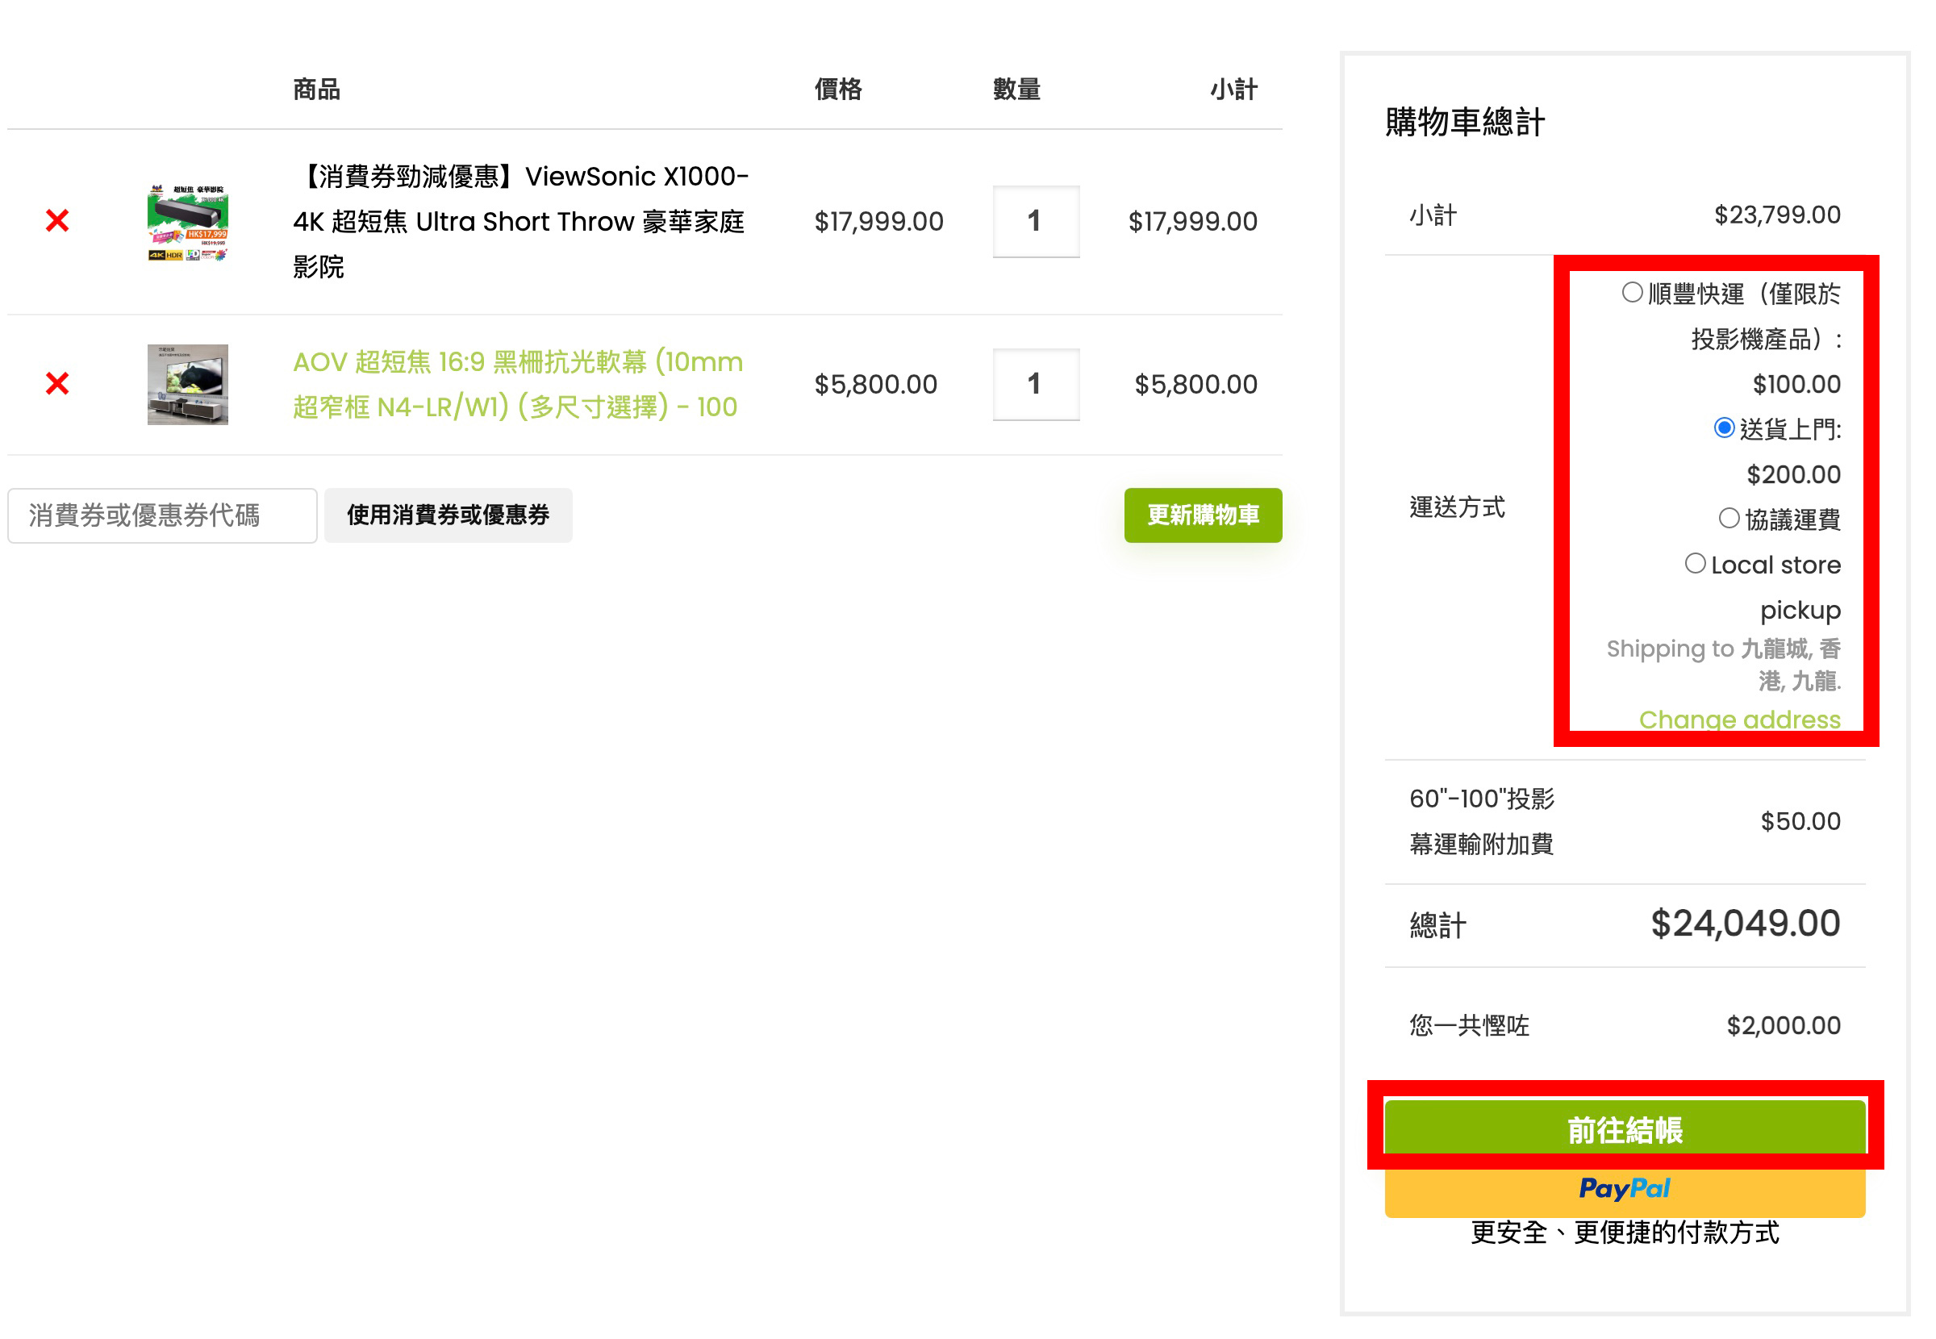The image size is (1936, 1339).
Task: Apply coupon with 使用消費券或優惠券 button
Action: tap(448, 515)
